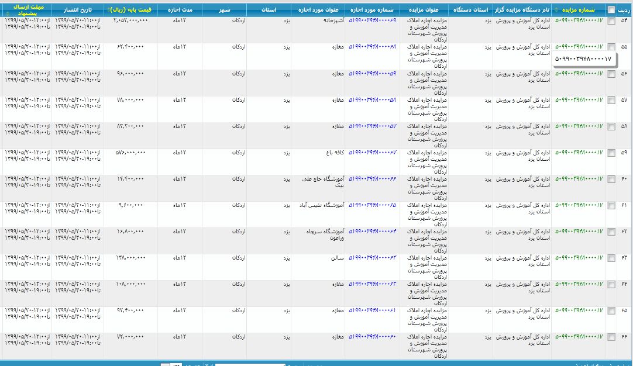
Task: Open green auction number link in row ۵۷
Action: (579, 99)
